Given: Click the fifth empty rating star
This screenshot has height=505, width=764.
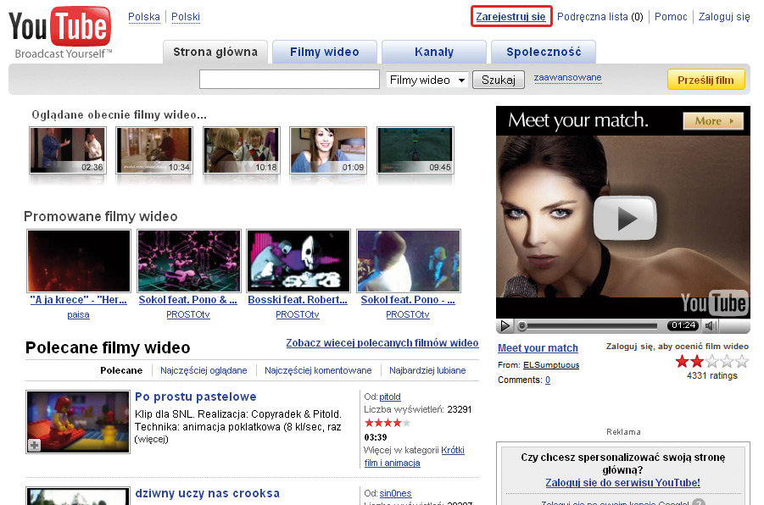Looking at the screenshot, I should pyautogui.click(x=742, y=362).
